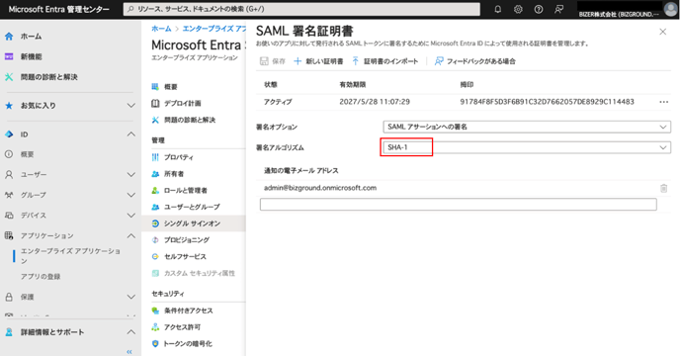Open プロパティ in app menu
Screen dimensions: 680x356
pos(179,157)
